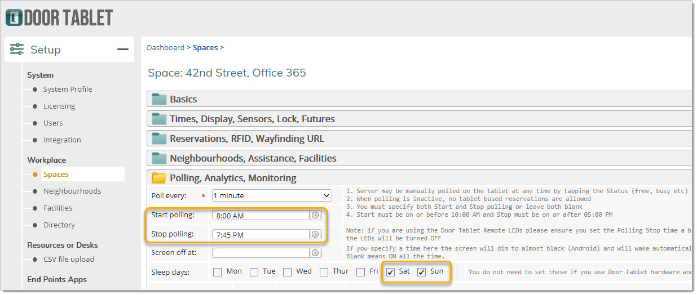Expand the Times, Display, Sensors, Lock, Futures section

(x=252, y=119)
